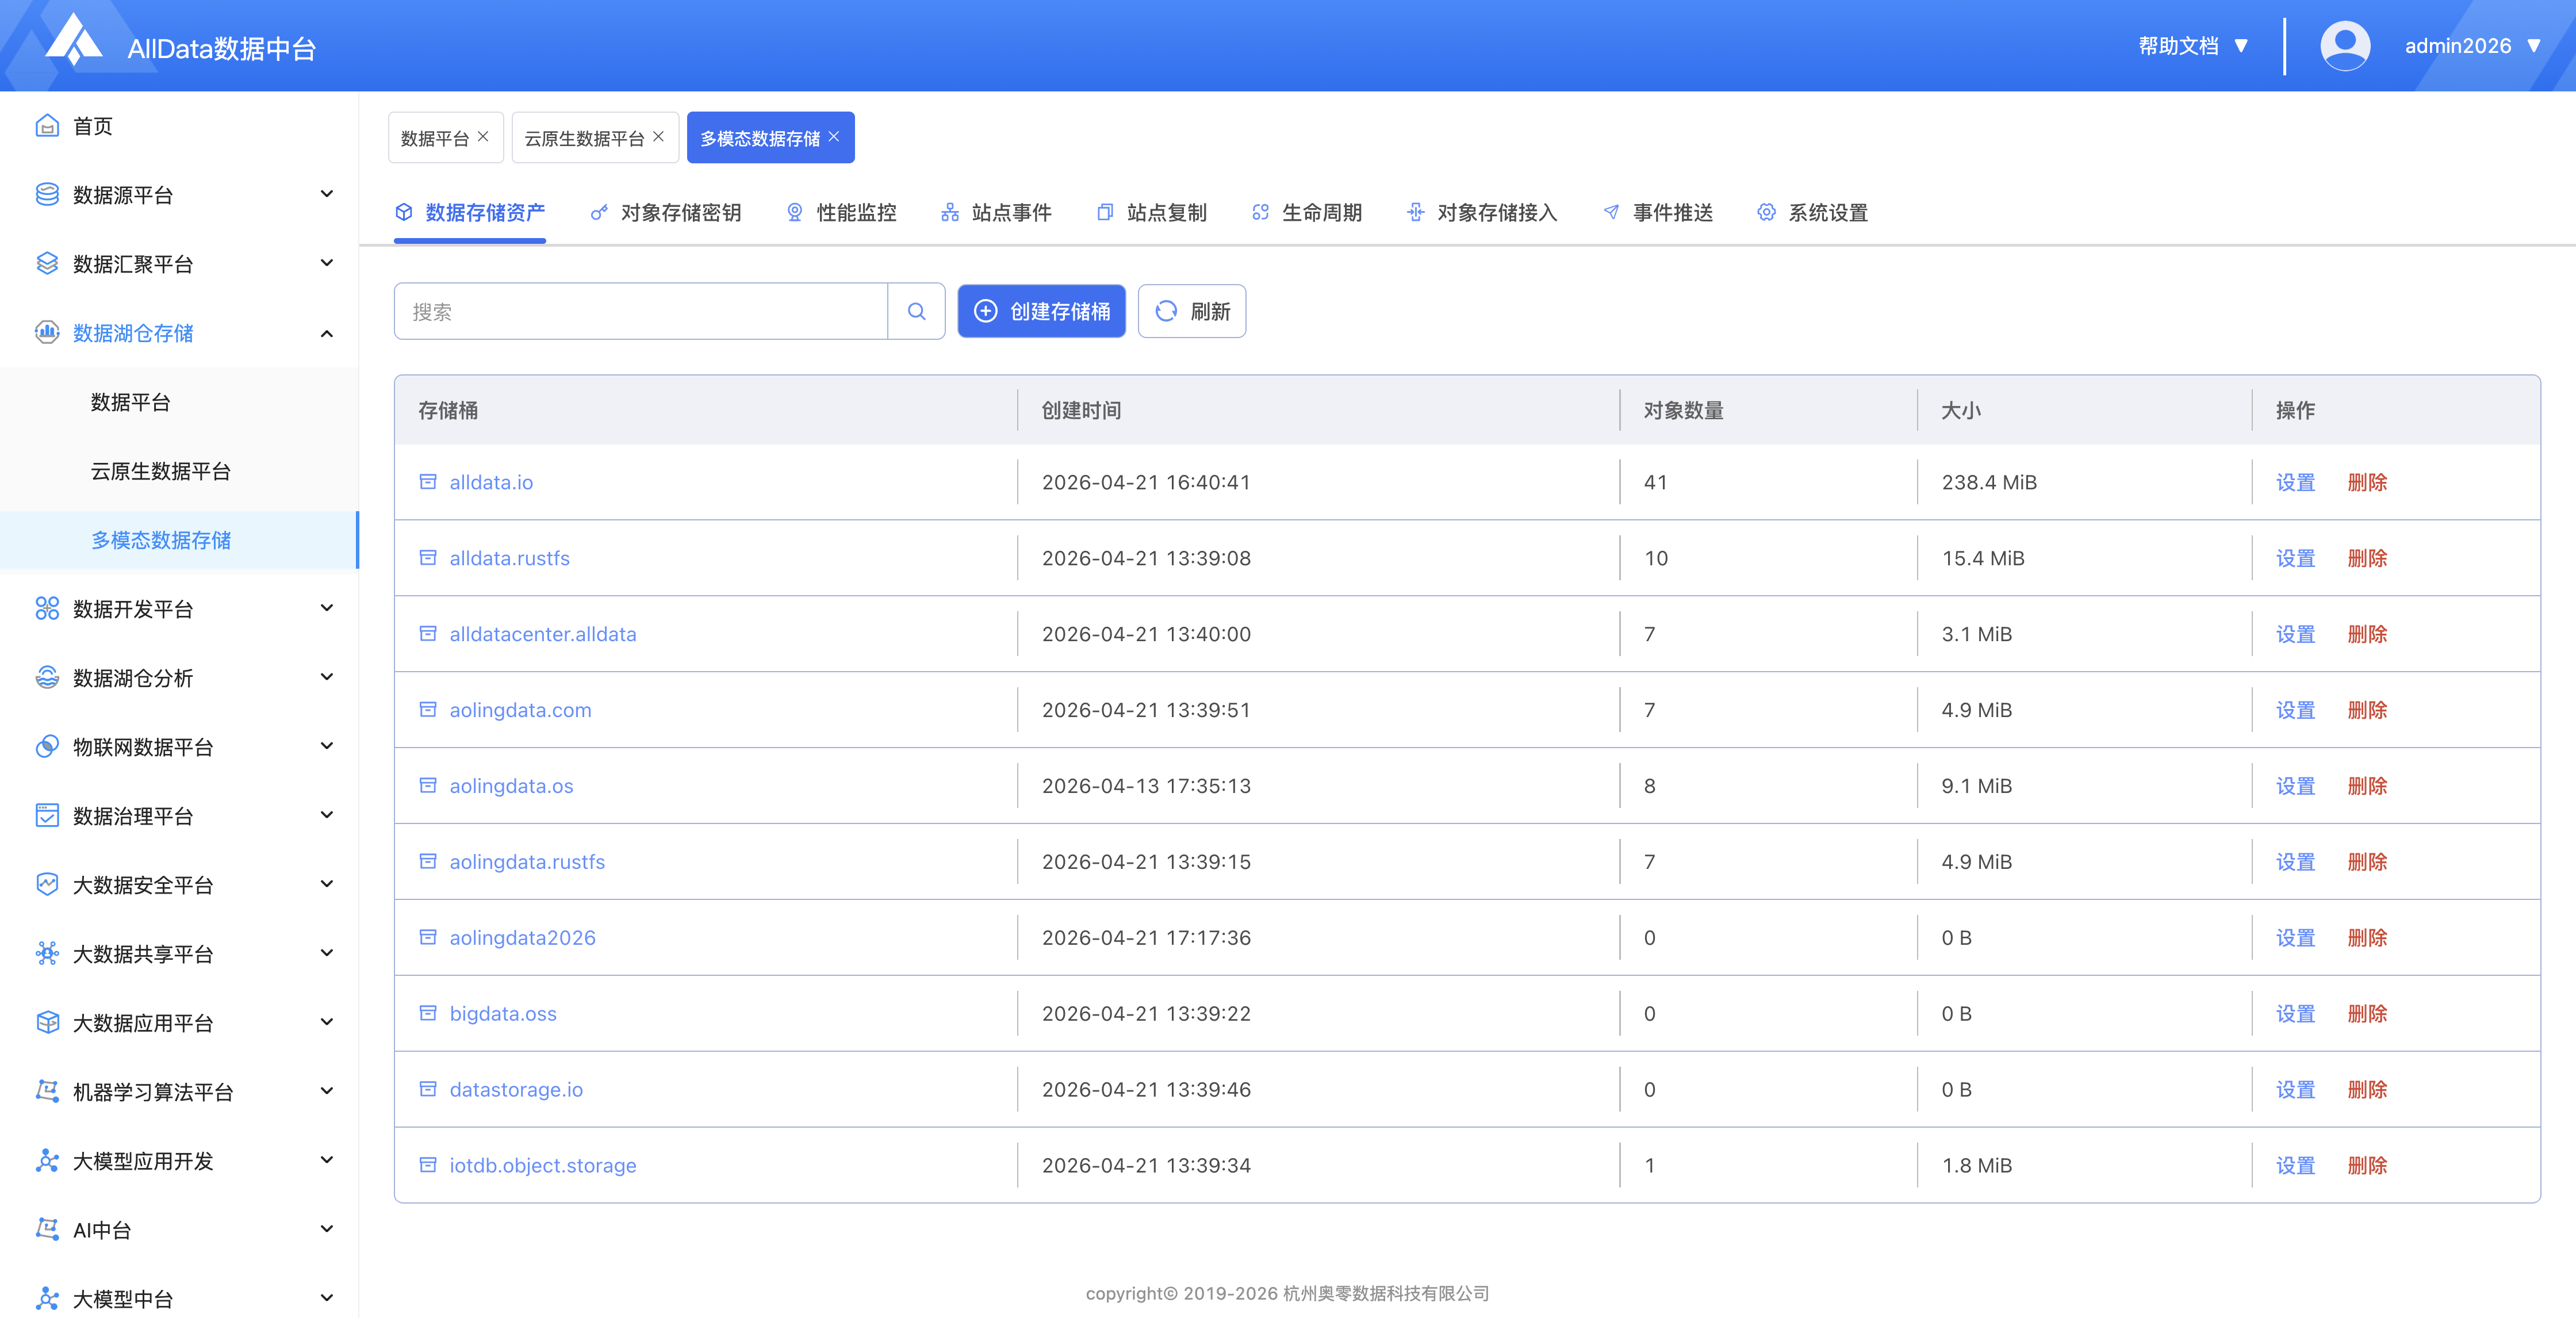Image resolution: width=2576 pixels, height=1318 pixels.
Task: Click the search magnifier icon button
Action: point(916,311)
